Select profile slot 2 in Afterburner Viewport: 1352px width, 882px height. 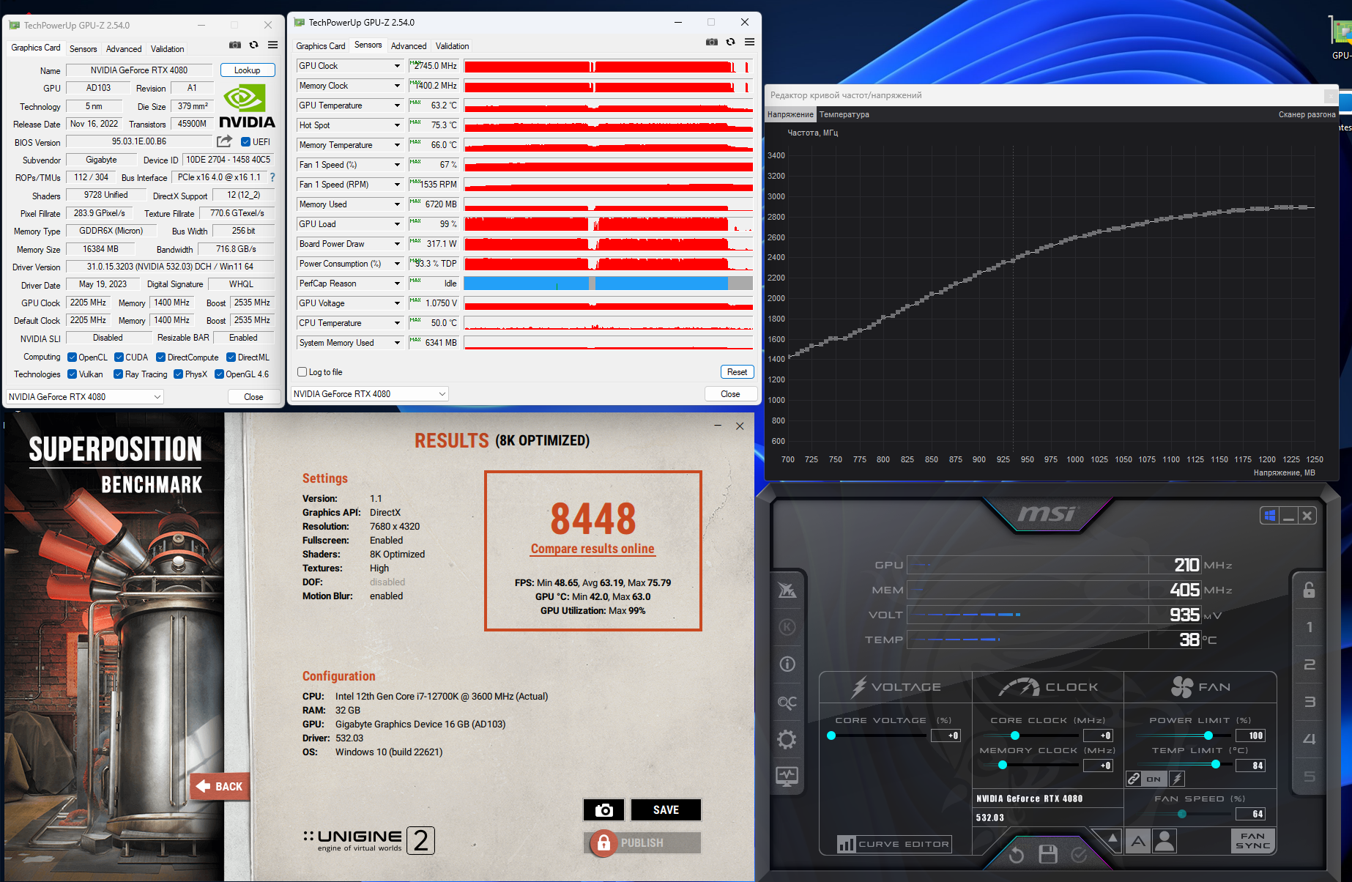pyautogui.click(x=1310, y=664)
